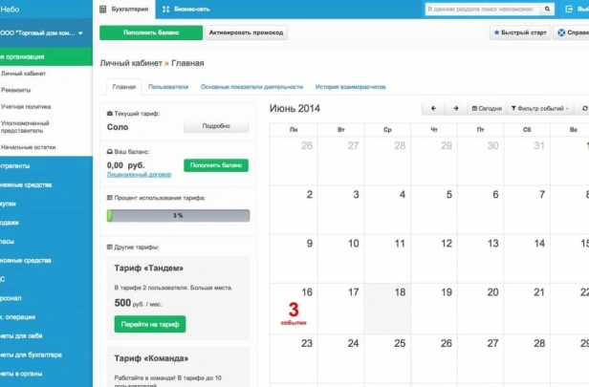
Task: Click the calendar refresh icon
Action: point(584,109)
